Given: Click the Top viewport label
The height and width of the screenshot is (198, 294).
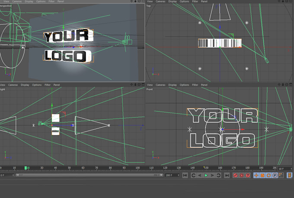Looking at the screenshot, I should [148, 6].
